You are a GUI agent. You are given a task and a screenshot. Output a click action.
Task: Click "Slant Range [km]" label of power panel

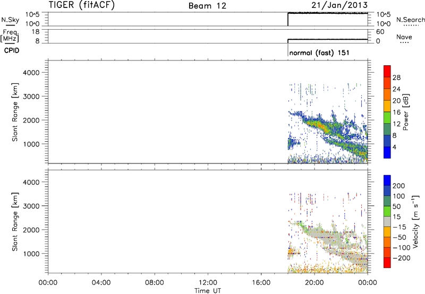coord(15,112)
